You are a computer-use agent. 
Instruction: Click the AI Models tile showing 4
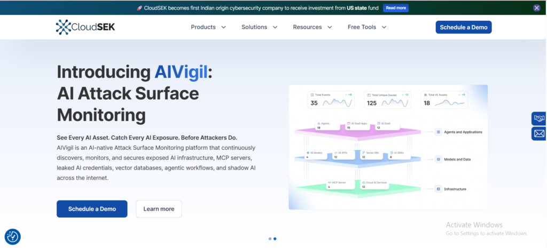click(x=316, y=155)
